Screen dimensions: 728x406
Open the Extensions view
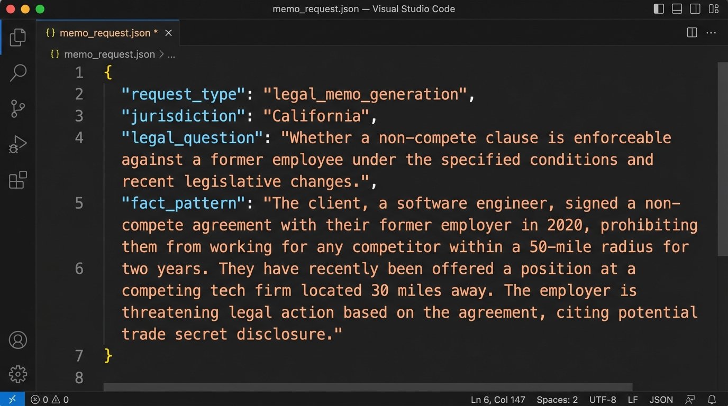[17, 180]
